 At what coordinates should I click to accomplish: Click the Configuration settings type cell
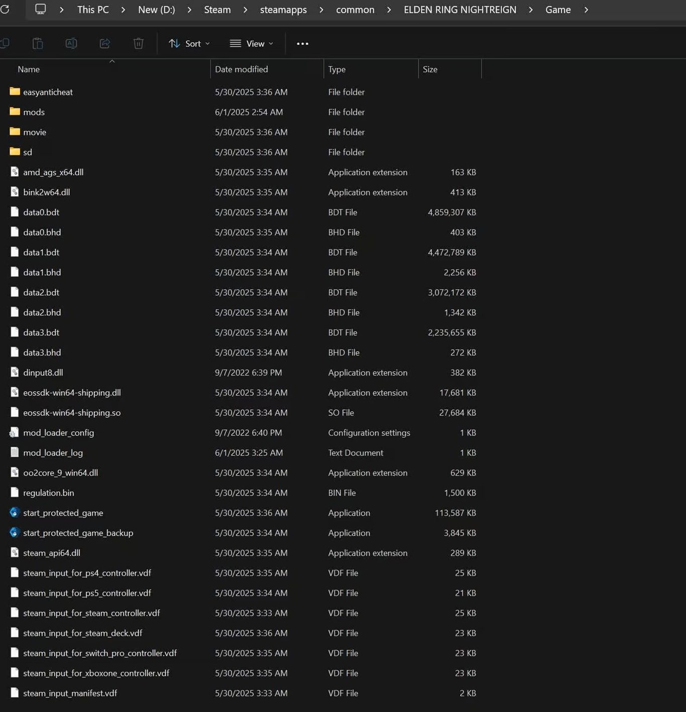click(369, 432)
